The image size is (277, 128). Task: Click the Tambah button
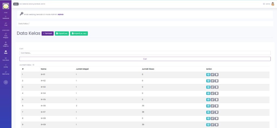pos(48,33)
